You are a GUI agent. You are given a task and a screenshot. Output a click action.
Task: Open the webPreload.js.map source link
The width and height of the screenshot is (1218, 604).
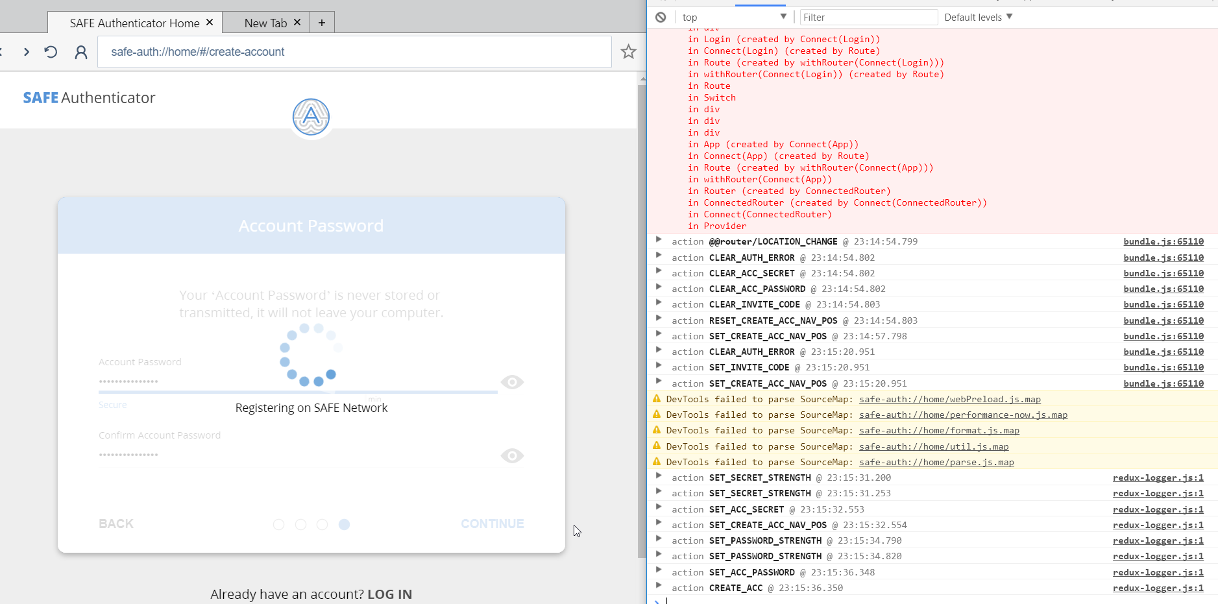950,400
